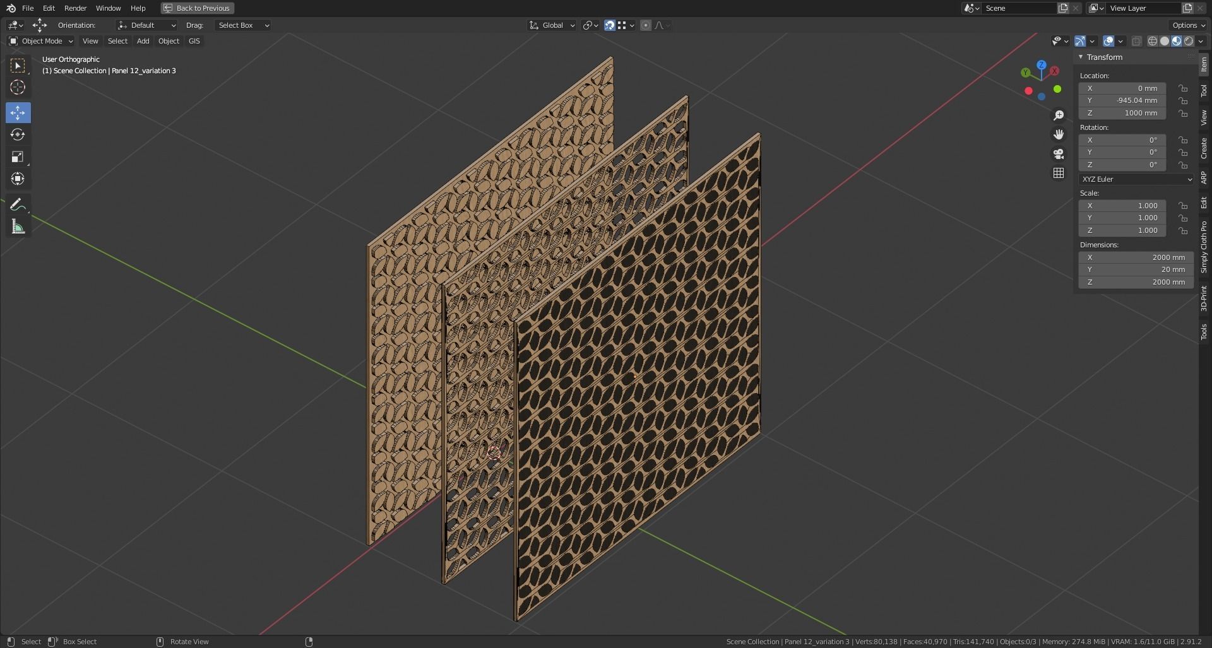Image resolution: width=1212 pixels, height=648 pixels.
Task: Collapse the Transform panel
Action: click(x=1081, y=57)
